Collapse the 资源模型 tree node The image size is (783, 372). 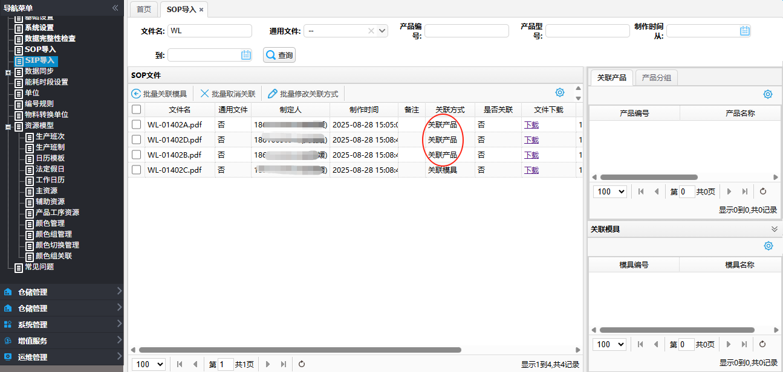pos(8,126)
